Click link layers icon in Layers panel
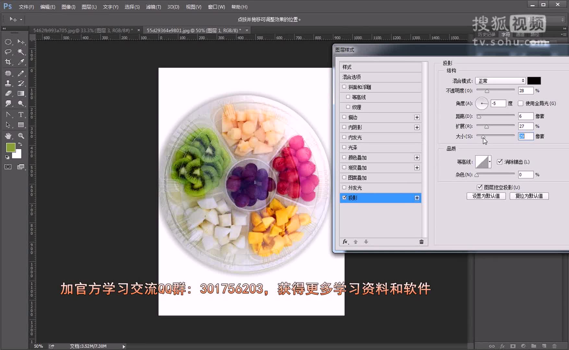The width and height of the screenshot is (569, 350). [x=492, y=346]
